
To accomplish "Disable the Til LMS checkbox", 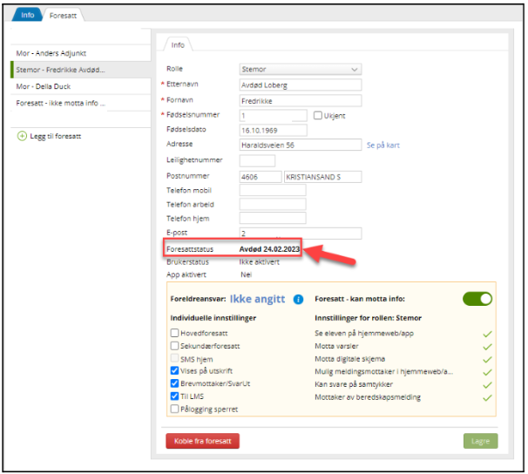I will click(x=174, y=396).
